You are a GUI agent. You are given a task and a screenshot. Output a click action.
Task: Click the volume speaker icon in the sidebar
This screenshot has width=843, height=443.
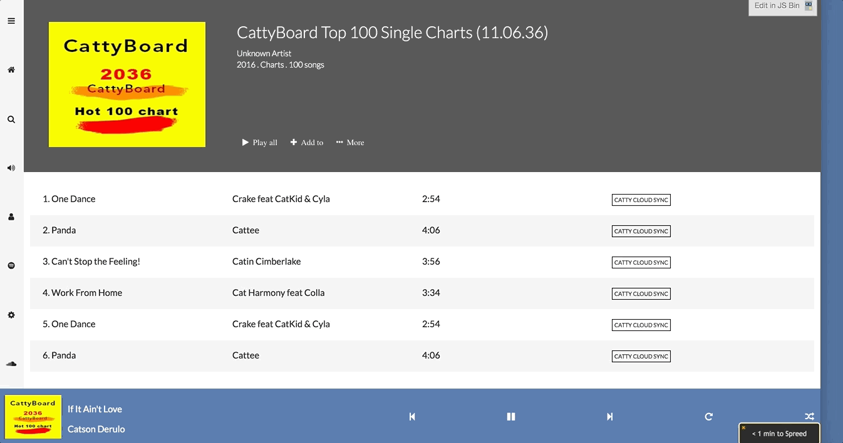pyautogui.click(x=11, y=168)
